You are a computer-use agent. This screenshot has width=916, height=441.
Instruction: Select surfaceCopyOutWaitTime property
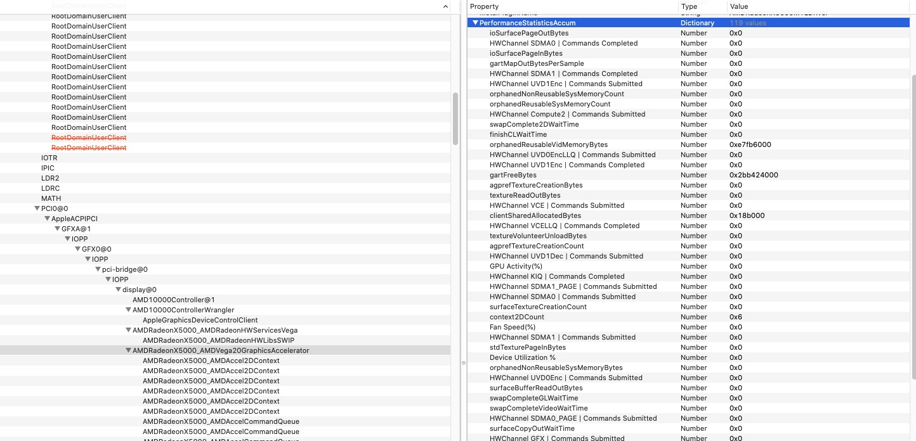(532, 428)
